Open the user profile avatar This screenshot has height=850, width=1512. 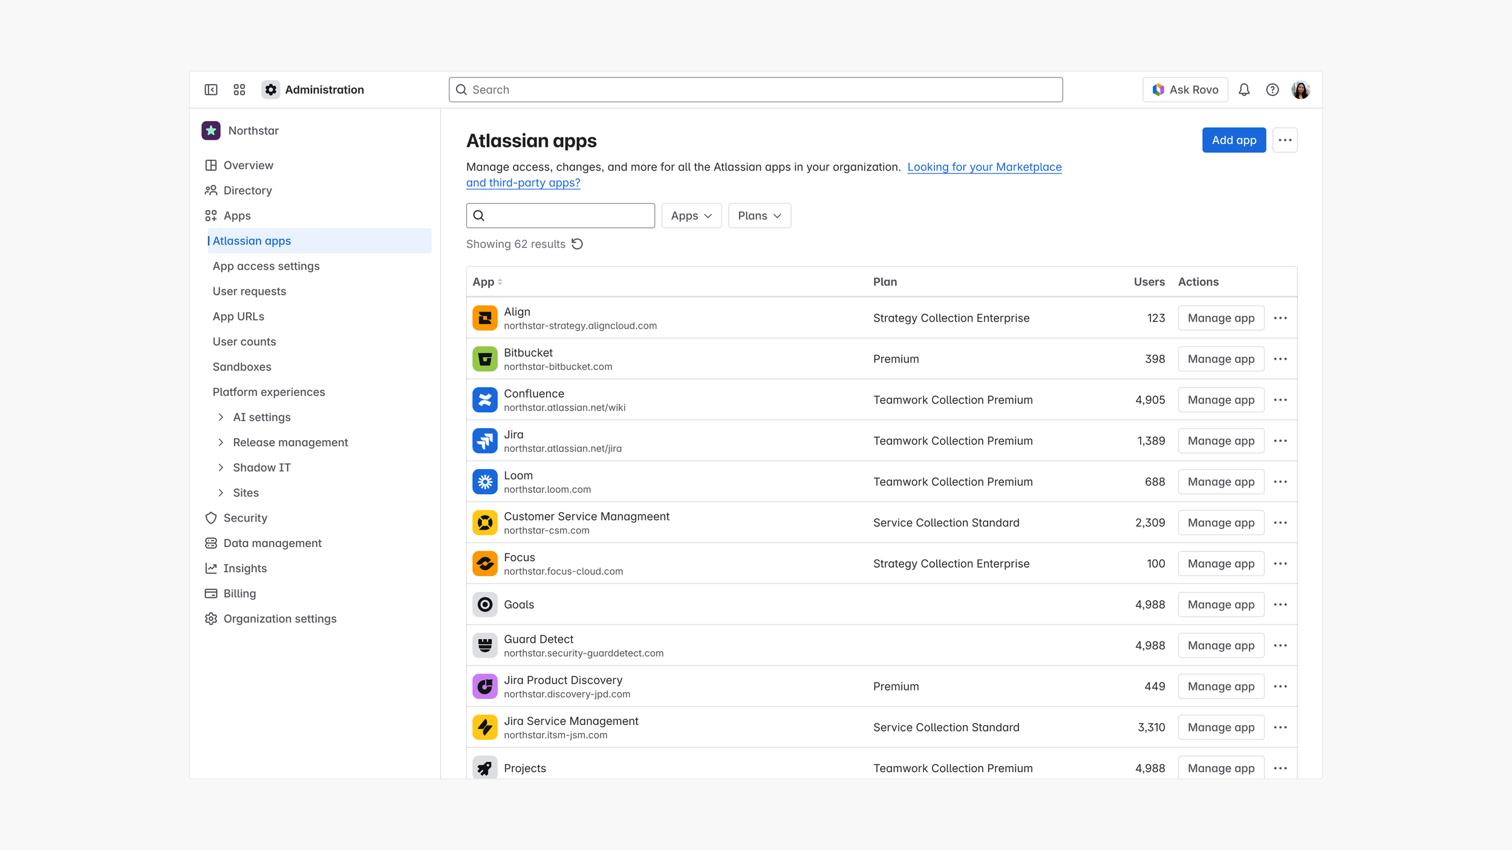tap(1301, 89)
